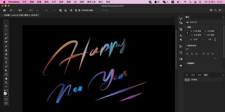Select the Hand tool
The height and width of the screenshot is (112, 225).
pos(6,78)
